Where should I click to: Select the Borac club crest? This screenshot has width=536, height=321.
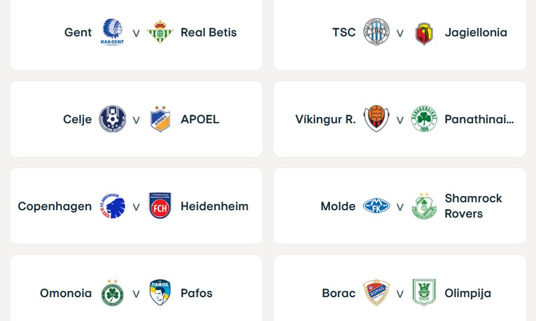376,293
